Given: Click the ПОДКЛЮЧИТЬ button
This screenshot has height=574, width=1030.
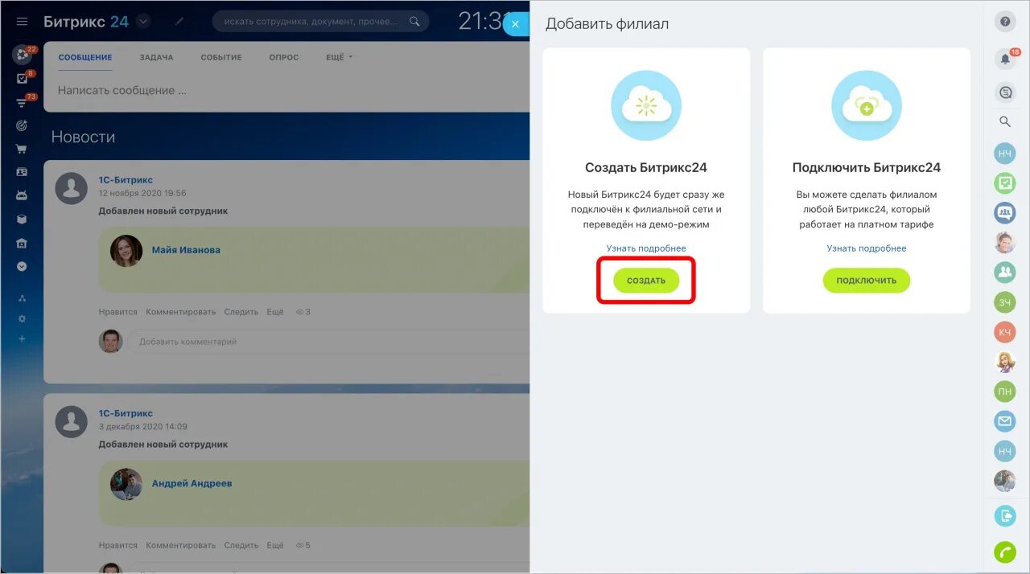Looking at the screenshot, I should pos(866,281).
